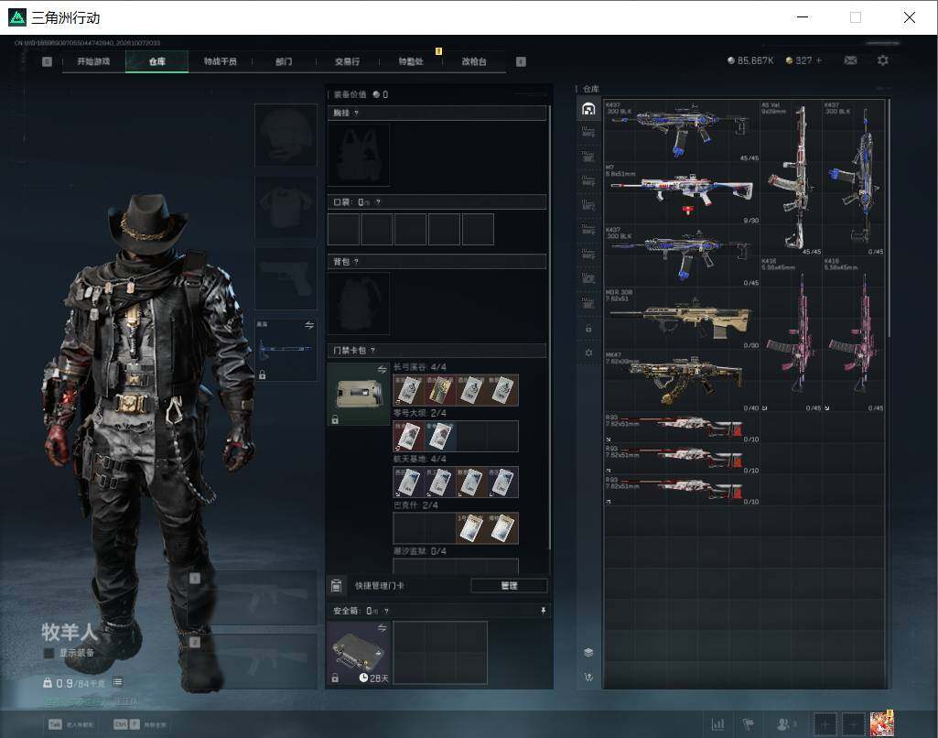Go to the 部门 tab

284,61
